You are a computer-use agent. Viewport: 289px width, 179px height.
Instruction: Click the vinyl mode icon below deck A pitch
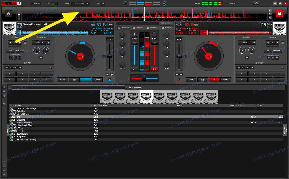pos(110,80)
